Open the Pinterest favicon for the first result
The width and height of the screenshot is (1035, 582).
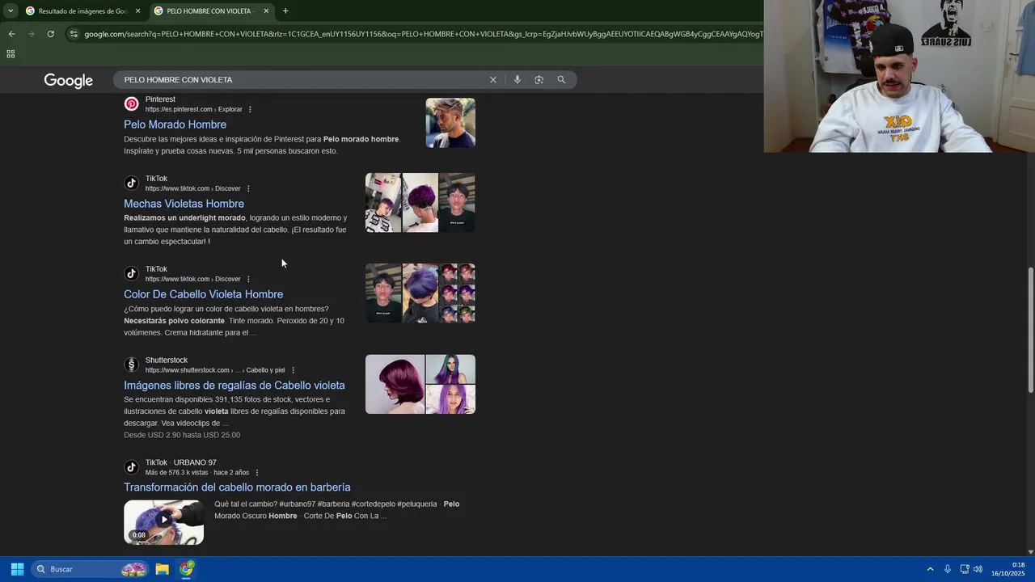[131, 104]
